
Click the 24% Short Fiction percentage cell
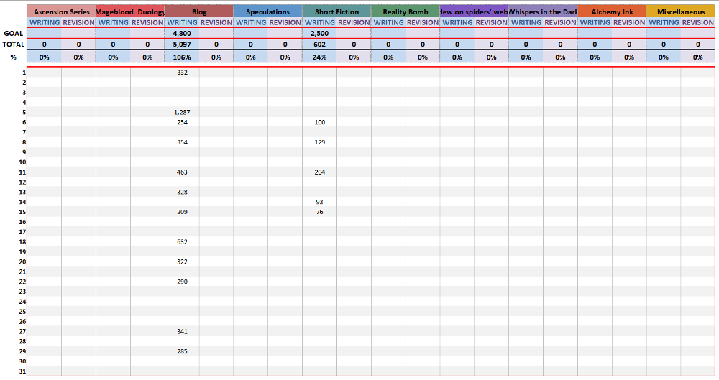(x=319, y=57)
